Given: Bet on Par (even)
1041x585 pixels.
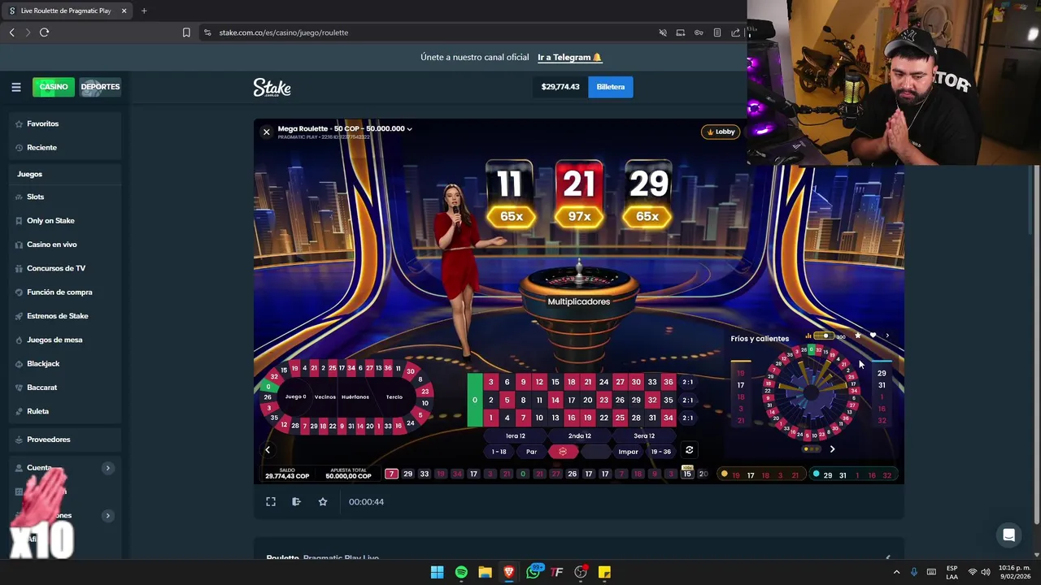Looking at the screenshot, I should [531, 452].
